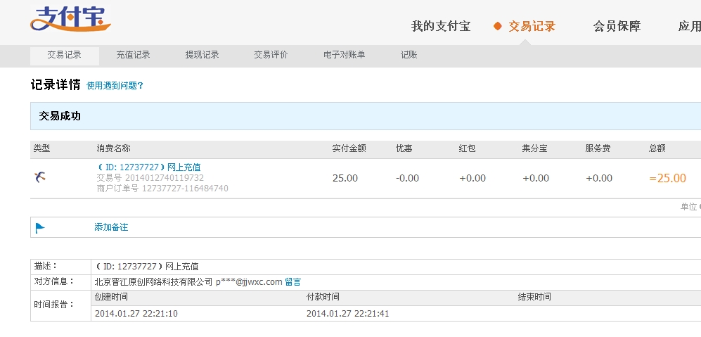Select 交易记录 in the top navigation
This screenshot has height=337, width=701.
click(x=532, y=27)
